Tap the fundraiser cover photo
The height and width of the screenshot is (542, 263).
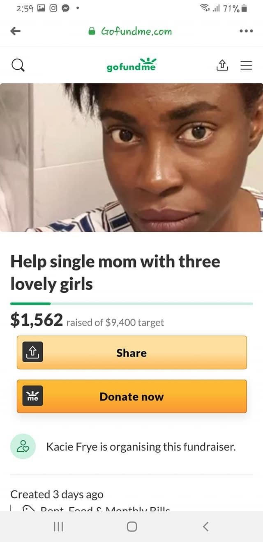[131, 157]
